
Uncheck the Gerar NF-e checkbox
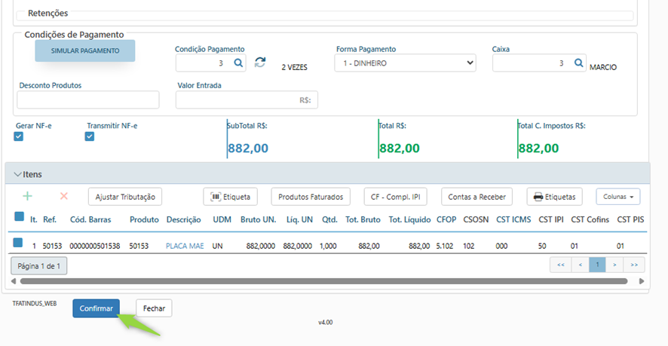click(x=19, y=137)
